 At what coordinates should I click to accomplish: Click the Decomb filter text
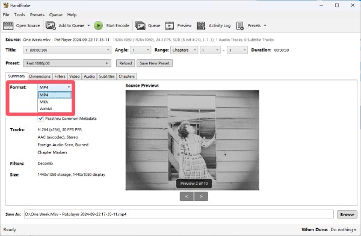point(45,163)
